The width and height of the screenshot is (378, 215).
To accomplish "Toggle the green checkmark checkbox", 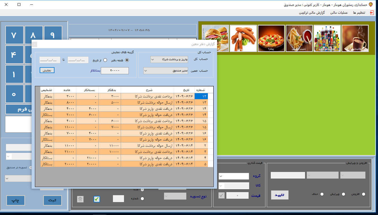I will [97, 199].
